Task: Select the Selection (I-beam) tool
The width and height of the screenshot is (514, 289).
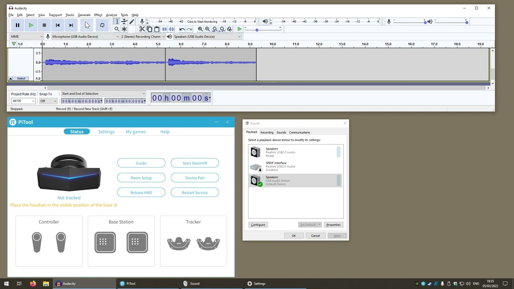Action: (x=117, y=22)
